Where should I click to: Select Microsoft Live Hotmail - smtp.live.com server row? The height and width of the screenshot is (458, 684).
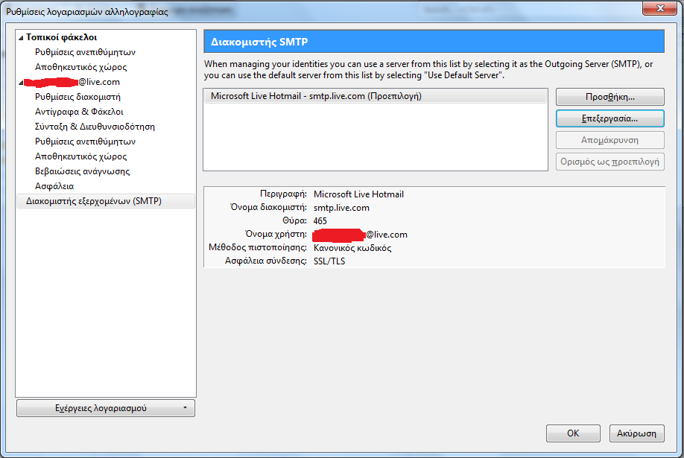(x=375, y=96)
